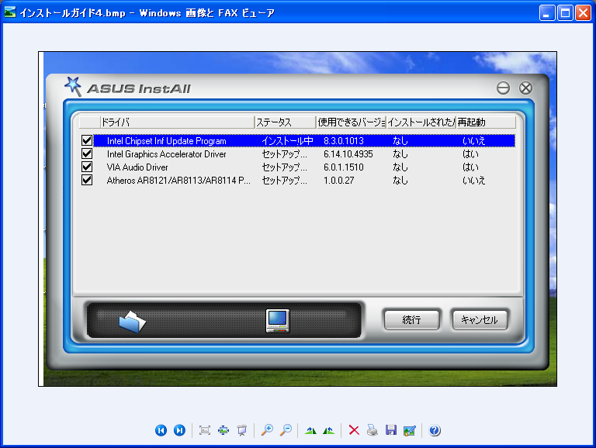Click はい restart value for Intel Graphics
Image resolution: width=596 pixels, height=448 pixels.
tap(470, 153)
